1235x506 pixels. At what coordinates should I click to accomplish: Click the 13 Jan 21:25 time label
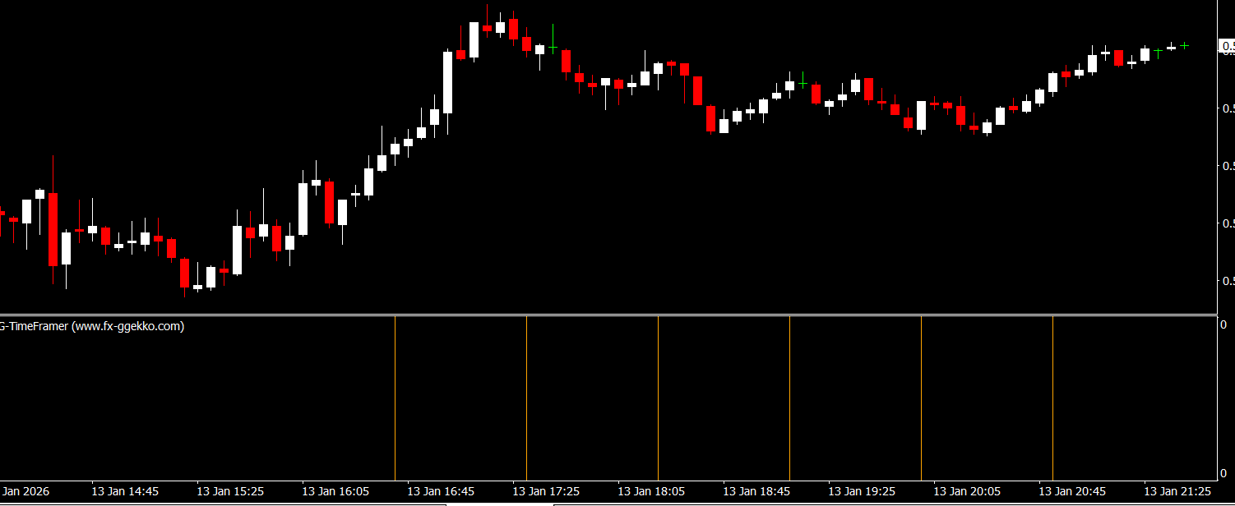(1177, 491)
